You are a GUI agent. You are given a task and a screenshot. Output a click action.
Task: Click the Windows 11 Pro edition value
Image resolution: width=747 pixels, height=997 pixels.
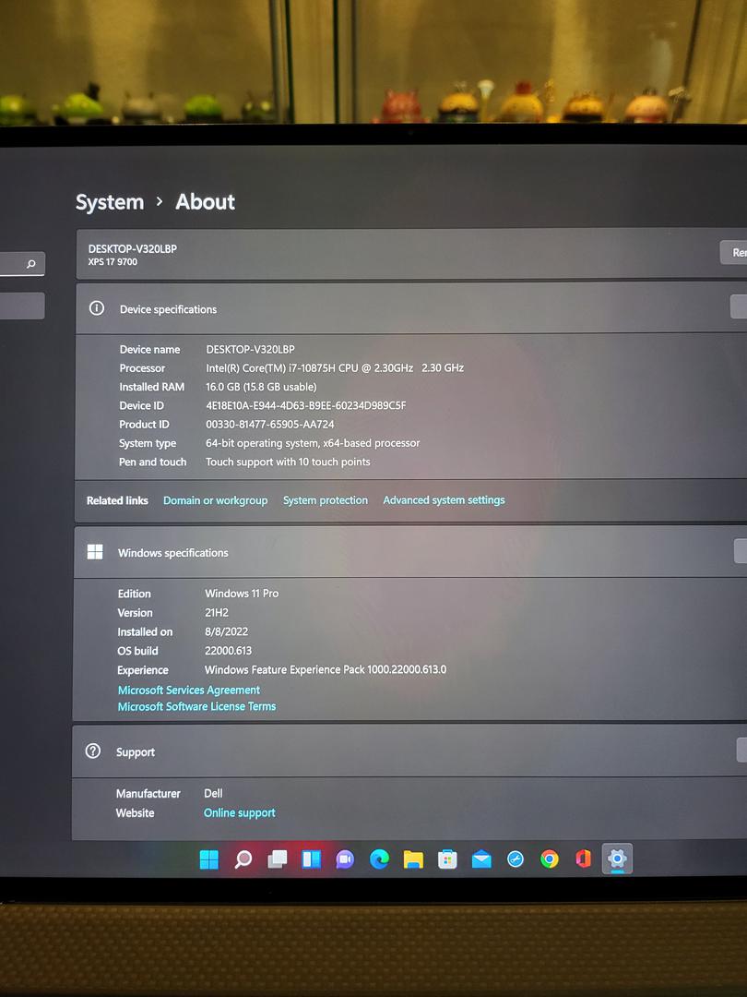click(242, 594)
